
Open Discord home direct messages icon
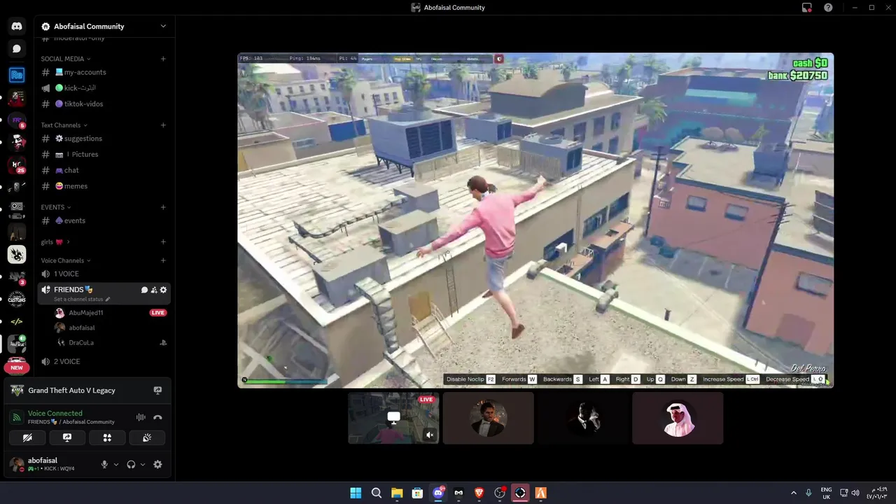(x=17, y=26)
